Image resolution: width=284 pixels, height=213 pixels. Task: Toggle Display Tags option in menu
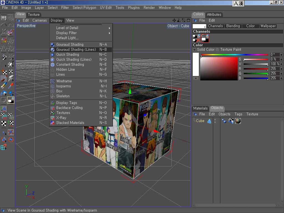pos(81,103)
